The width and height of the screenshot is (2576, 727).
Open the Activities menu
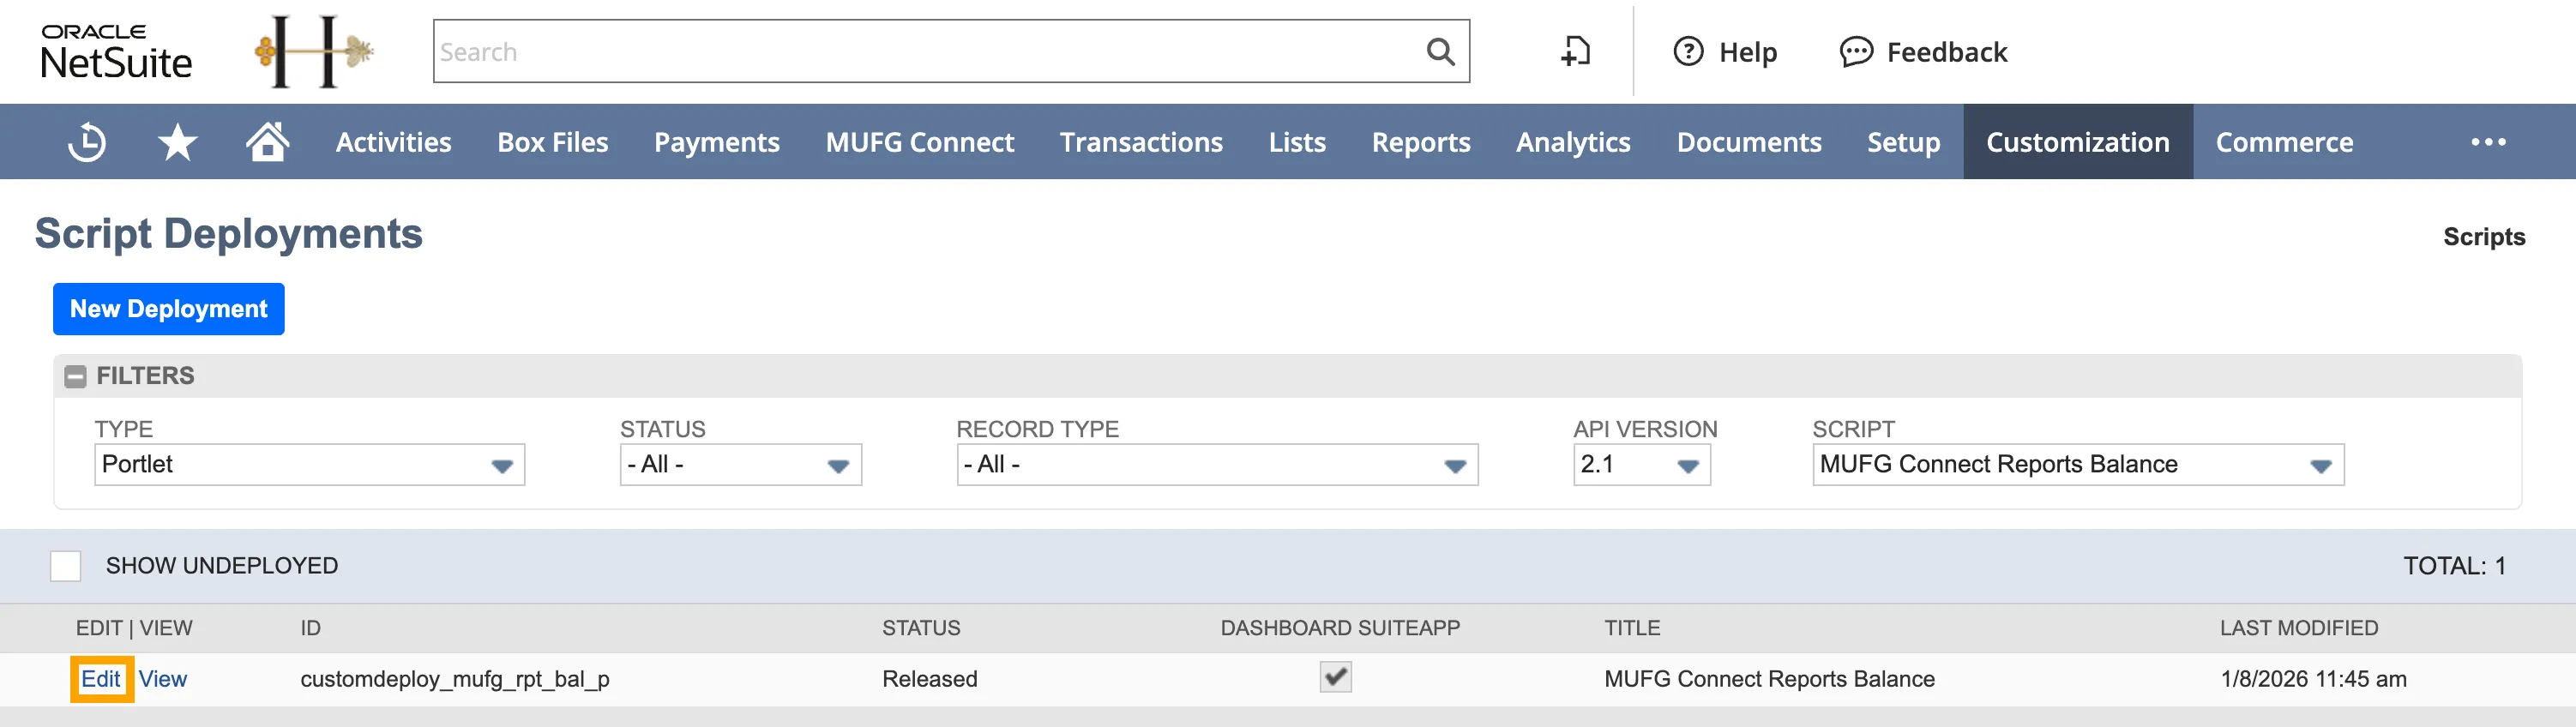394,142
